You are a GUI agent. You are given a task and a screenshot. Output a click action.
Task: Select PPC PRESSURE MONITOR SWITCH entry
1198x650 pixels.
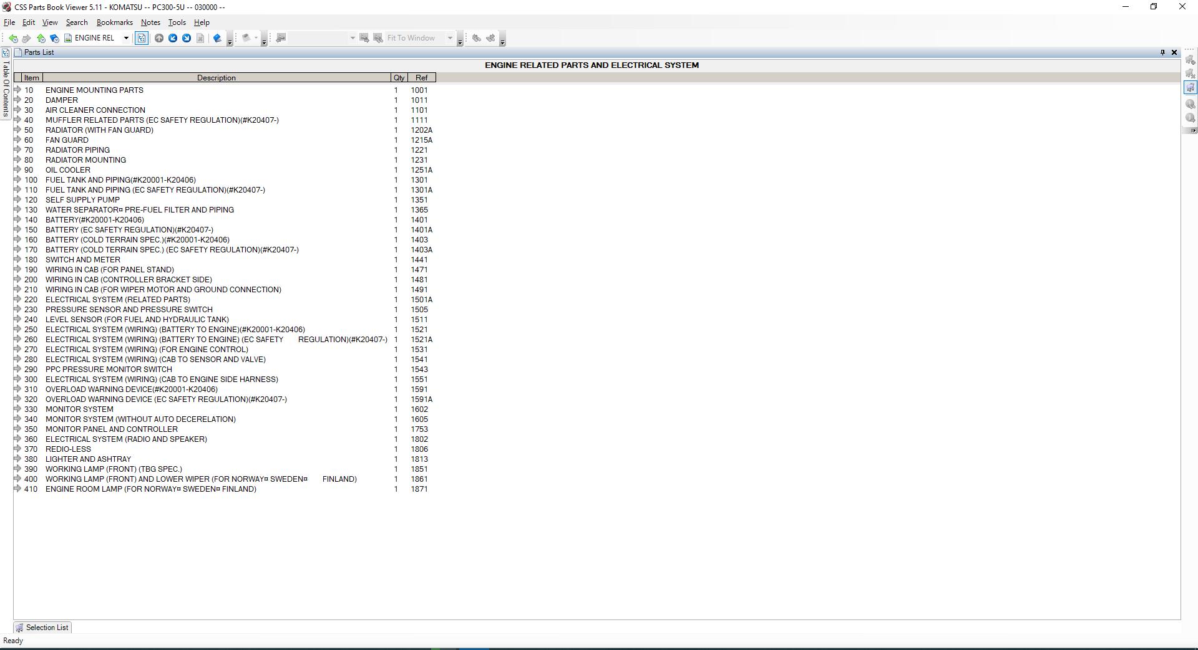coord(109,370)
